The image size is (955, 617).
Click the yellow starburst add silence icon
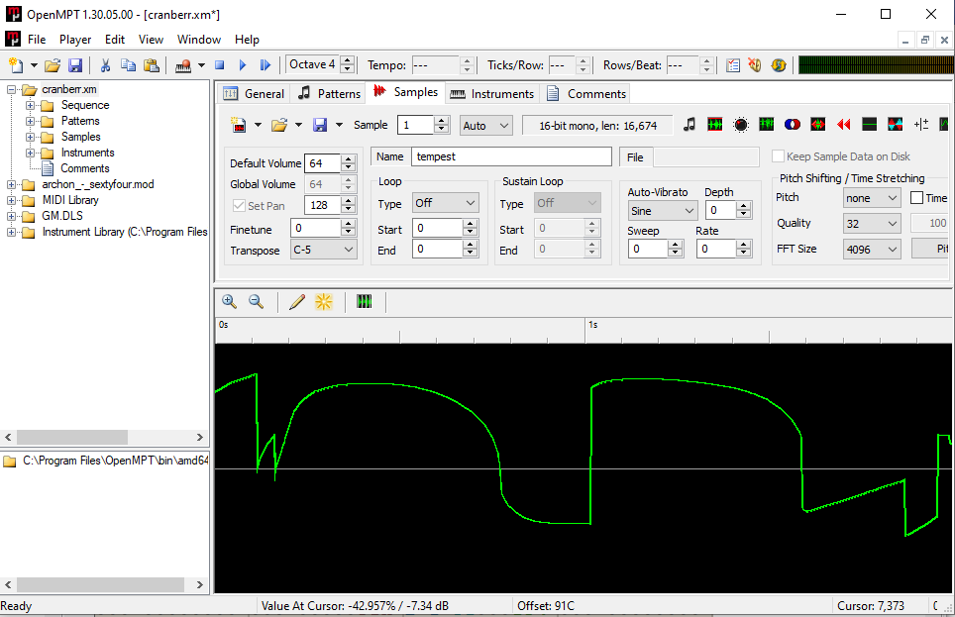[x=323, y=301]
